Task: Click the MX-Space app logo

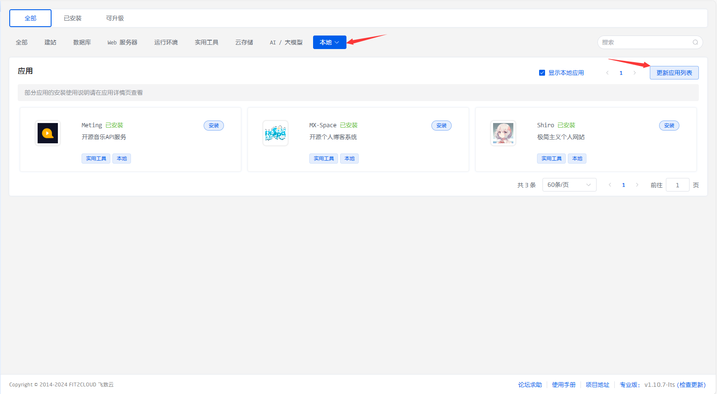Action: [275, 133]
